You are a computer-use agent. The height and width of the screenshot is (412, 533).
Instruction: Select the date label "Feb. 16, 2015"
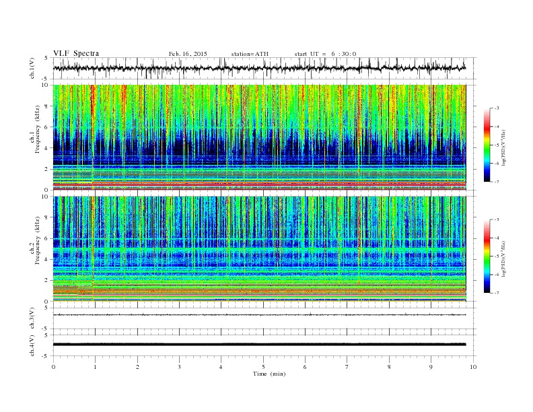tap(188, 54)
